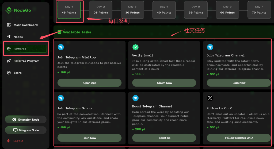The image size is (274, 149).
Task: Click the Join Telegram Group title
Action: click(x=74, y=108)
